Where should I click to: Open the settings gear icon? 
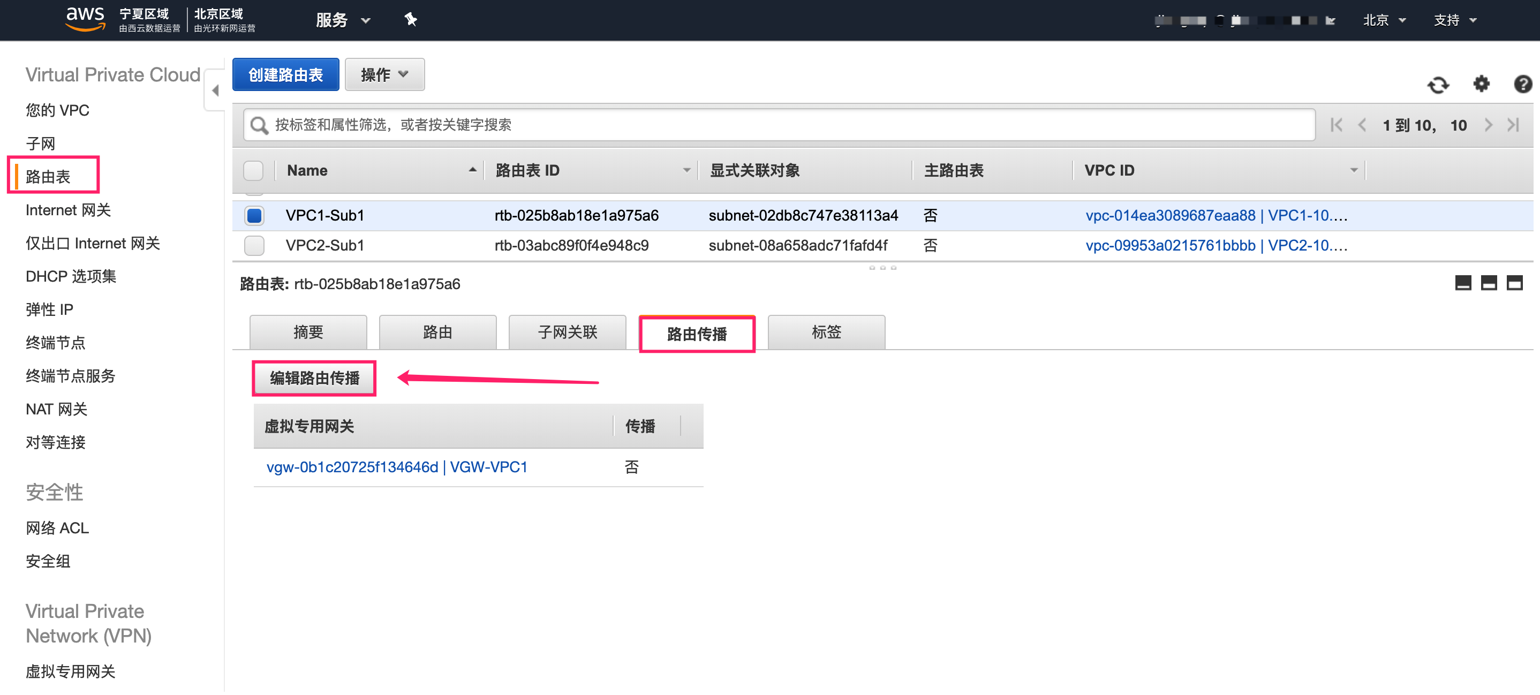pyautogui.click(x=1481, y=84)
